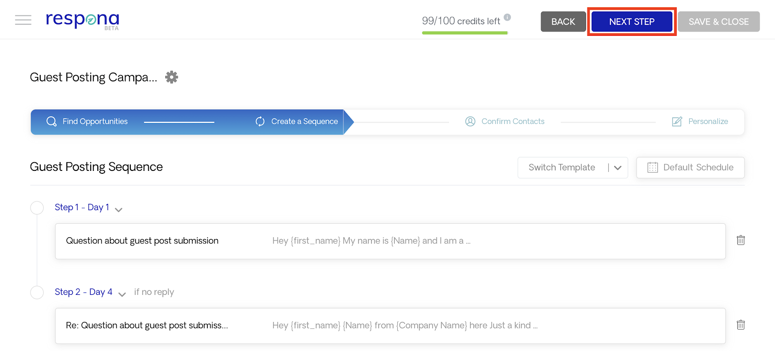
Task: Expand Step 1 - Day 1 chevron
Action: [x=119, y=210]
